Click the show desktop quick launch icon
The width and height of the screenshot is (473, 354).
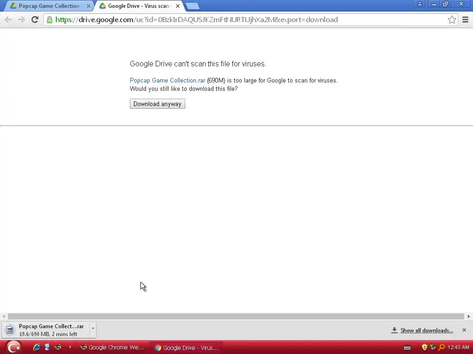coord(47,347)
